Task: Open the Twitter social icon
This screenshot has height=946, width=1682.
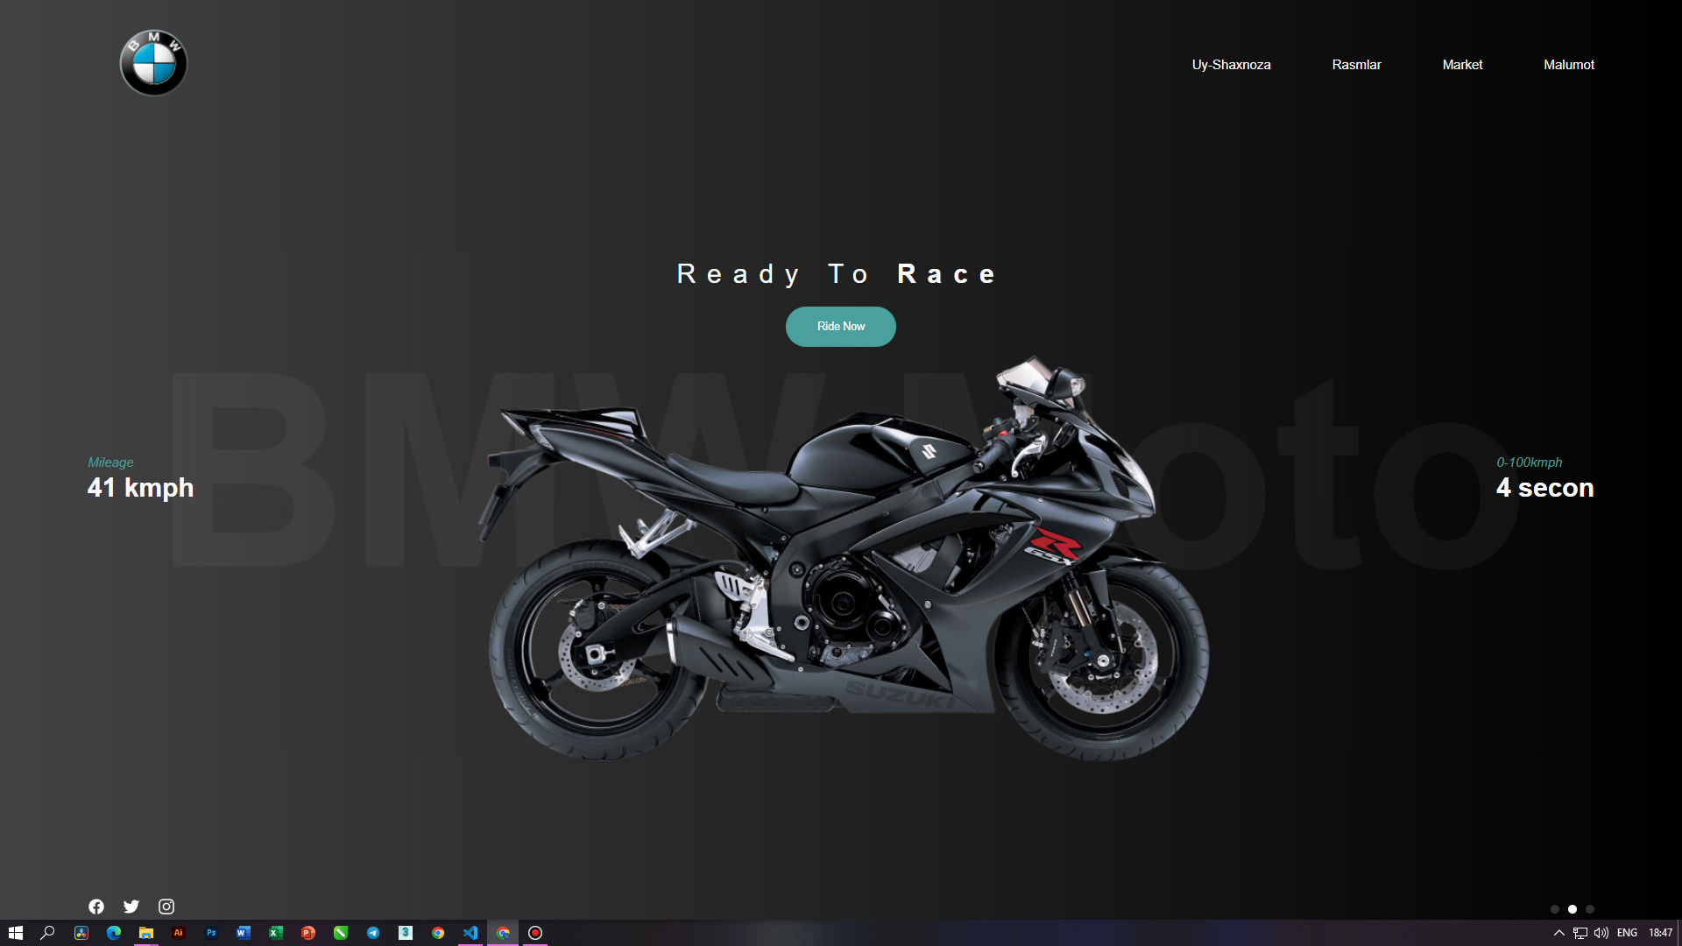Action: click(x=131, y=907)
